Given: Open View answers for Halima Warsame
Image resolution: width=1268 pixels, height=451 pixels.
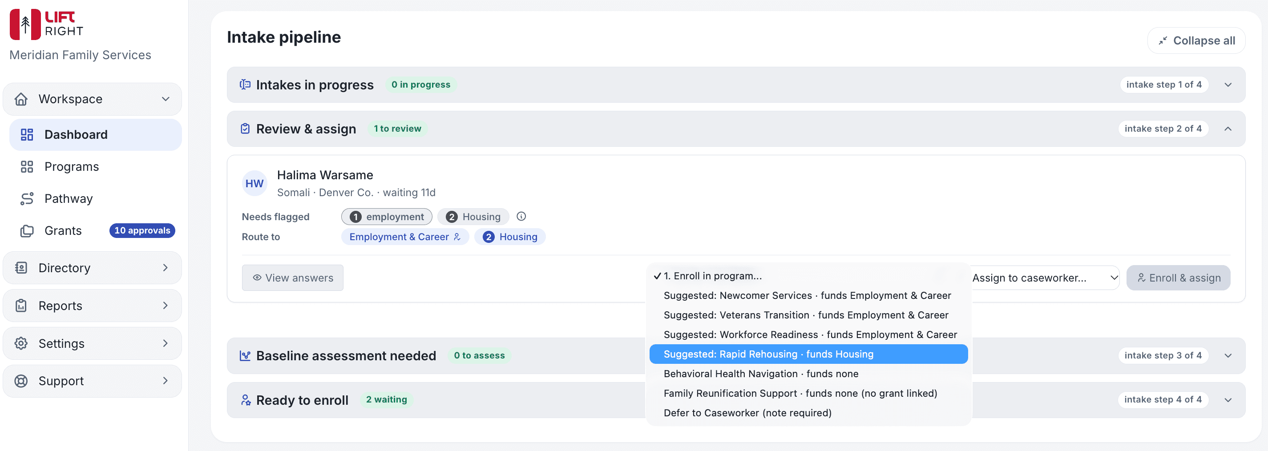Looking at the screenshot, I should point(292,278).
